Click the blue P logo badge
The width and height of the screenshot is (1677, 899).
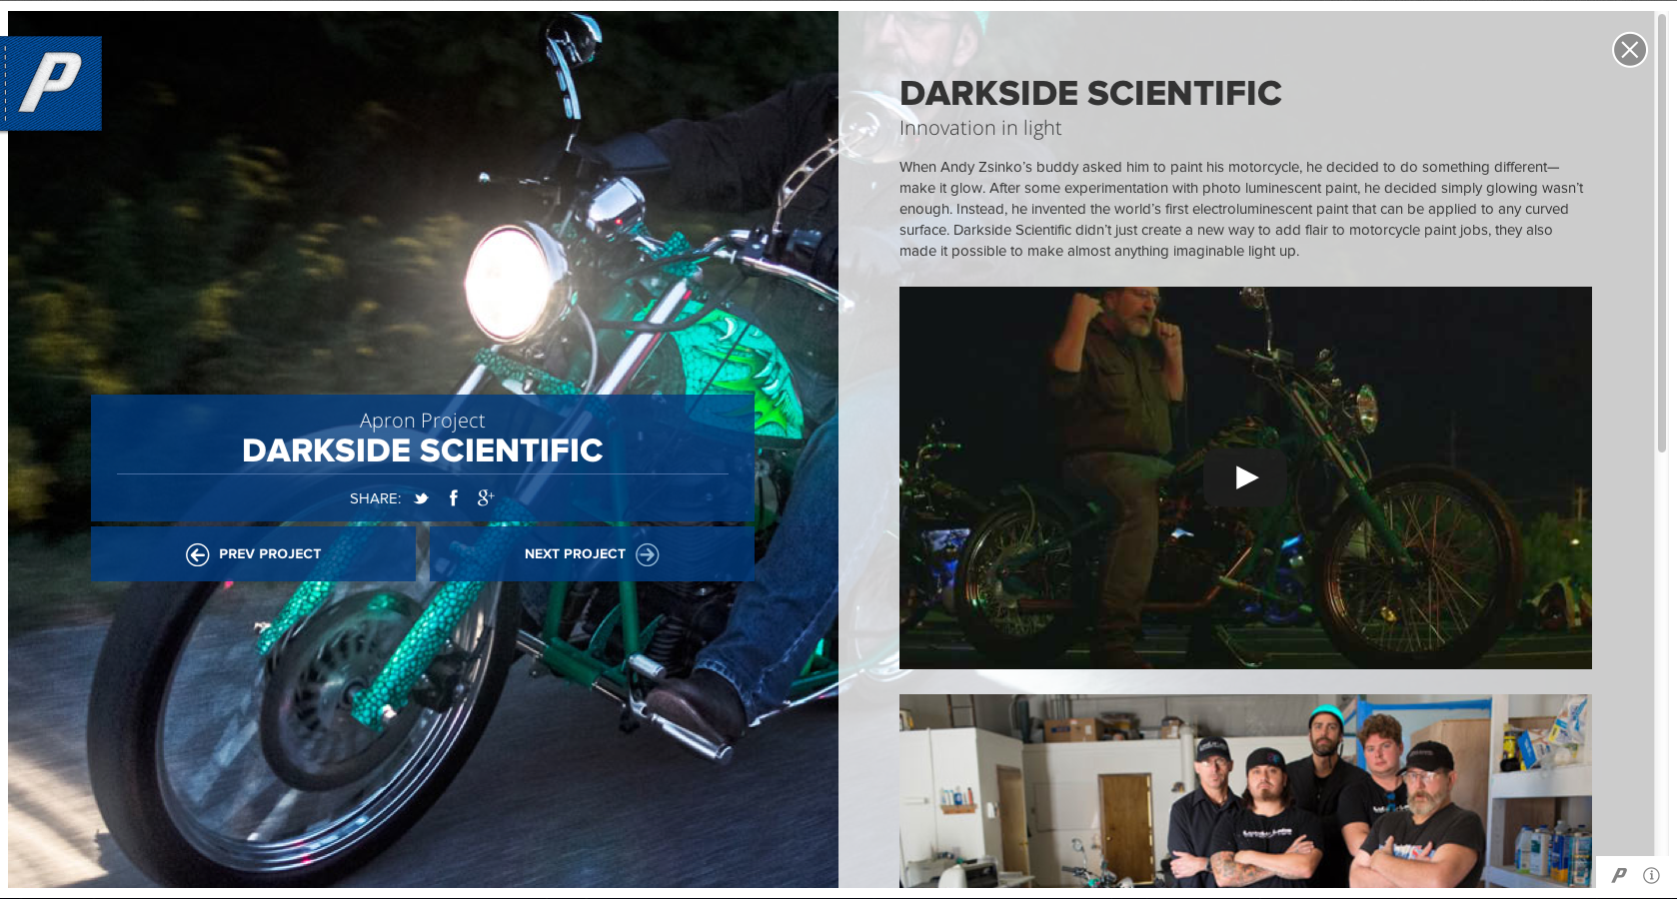tap(51, 83)
